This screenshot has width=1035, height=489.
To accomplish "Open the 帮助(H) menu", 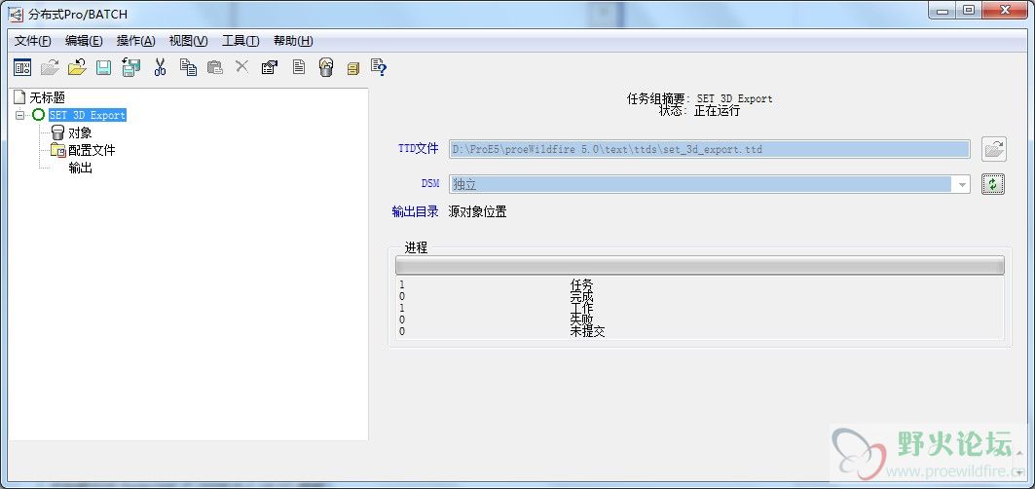I will coord(293,41).
